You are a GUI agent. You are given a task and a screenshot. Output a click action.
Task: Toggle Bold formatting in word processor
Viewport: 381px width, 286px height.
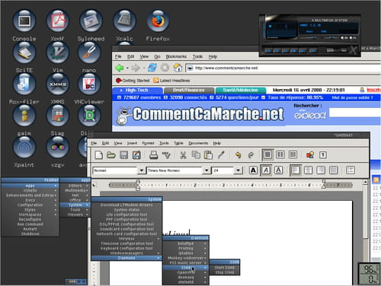253,170
